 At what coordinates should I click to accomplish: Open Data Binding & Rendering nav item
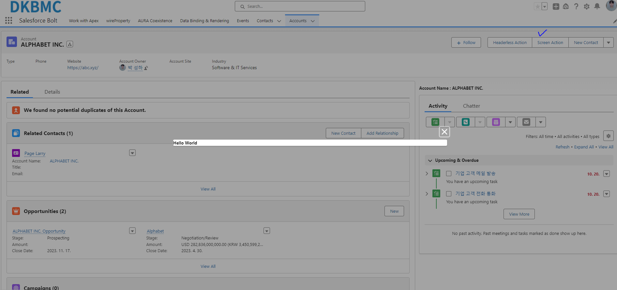point(204,21)
